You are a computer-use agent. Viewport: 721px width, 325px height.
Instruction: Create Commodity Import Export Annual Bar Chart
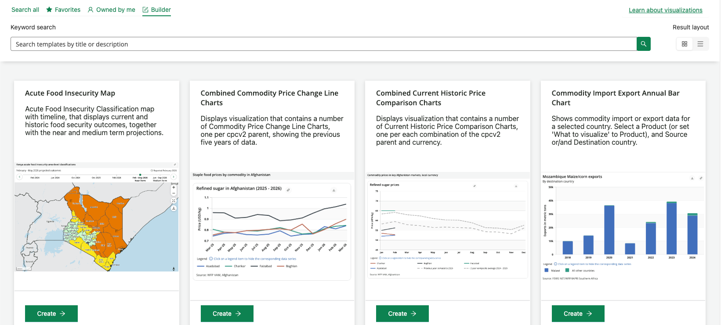578,314
